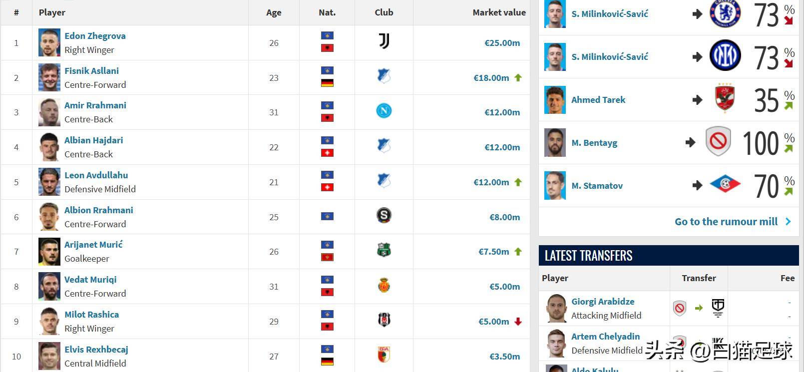Click Hoffenheim crest in Fisnik Asllani row
Image resolution: width=804 pixels, height=372 pixels.
click(384, 76)
